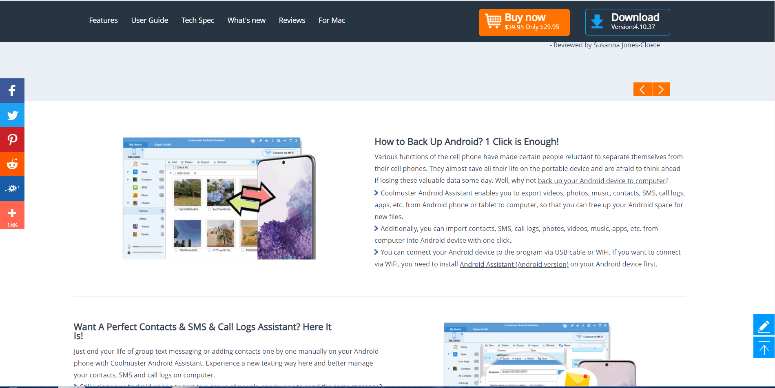The image size is (775, 388).
Task: Show previous review with left chevron
Action: [x=642, y=89]
